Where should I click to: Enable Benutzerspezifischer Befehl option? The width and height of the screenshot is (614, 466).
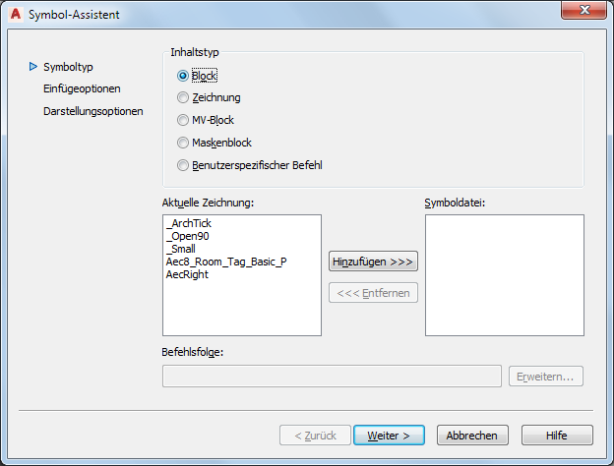tap(182, 165)
